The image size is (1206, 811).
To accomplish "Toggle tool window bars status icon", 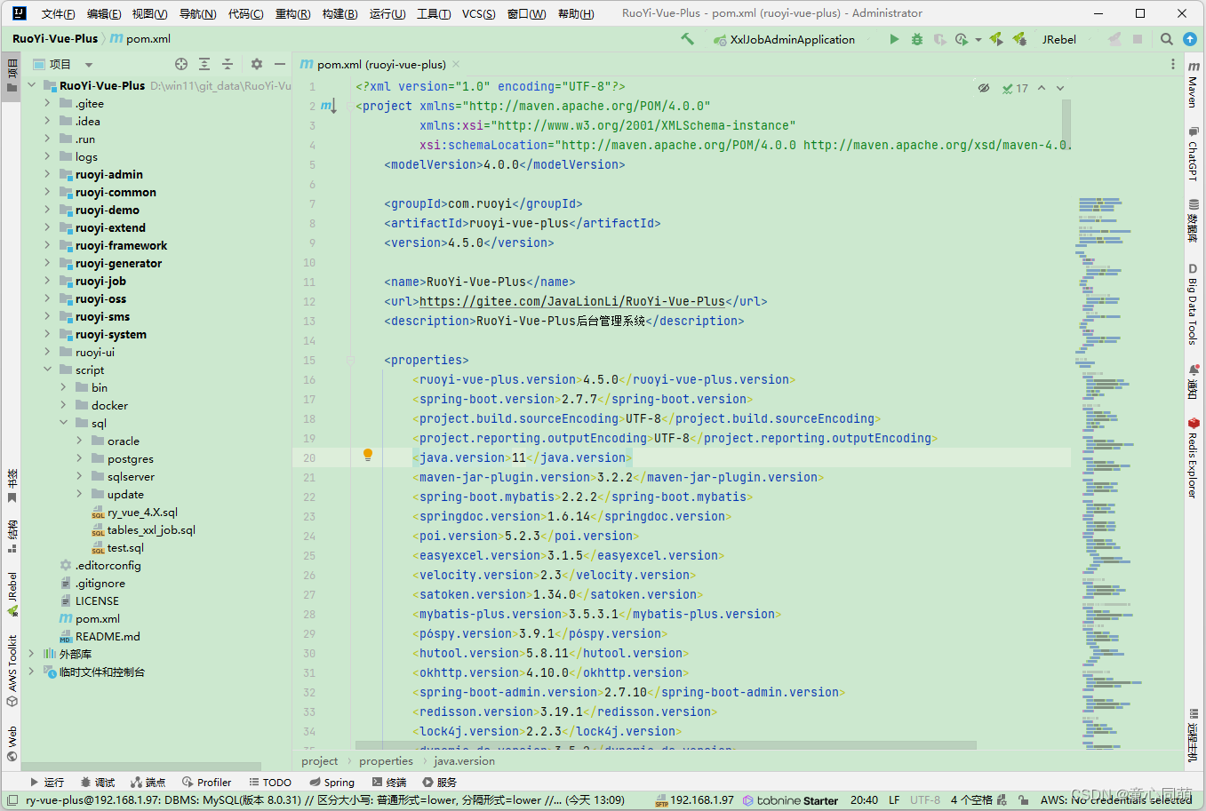I will coord(12,799).
